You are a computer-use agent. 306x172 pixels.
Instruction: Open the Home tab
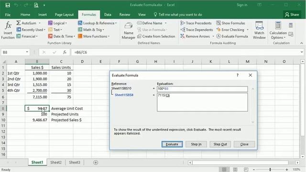[x=25, y=15]
